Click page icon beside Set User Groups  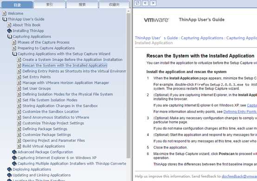pos(19,88)
